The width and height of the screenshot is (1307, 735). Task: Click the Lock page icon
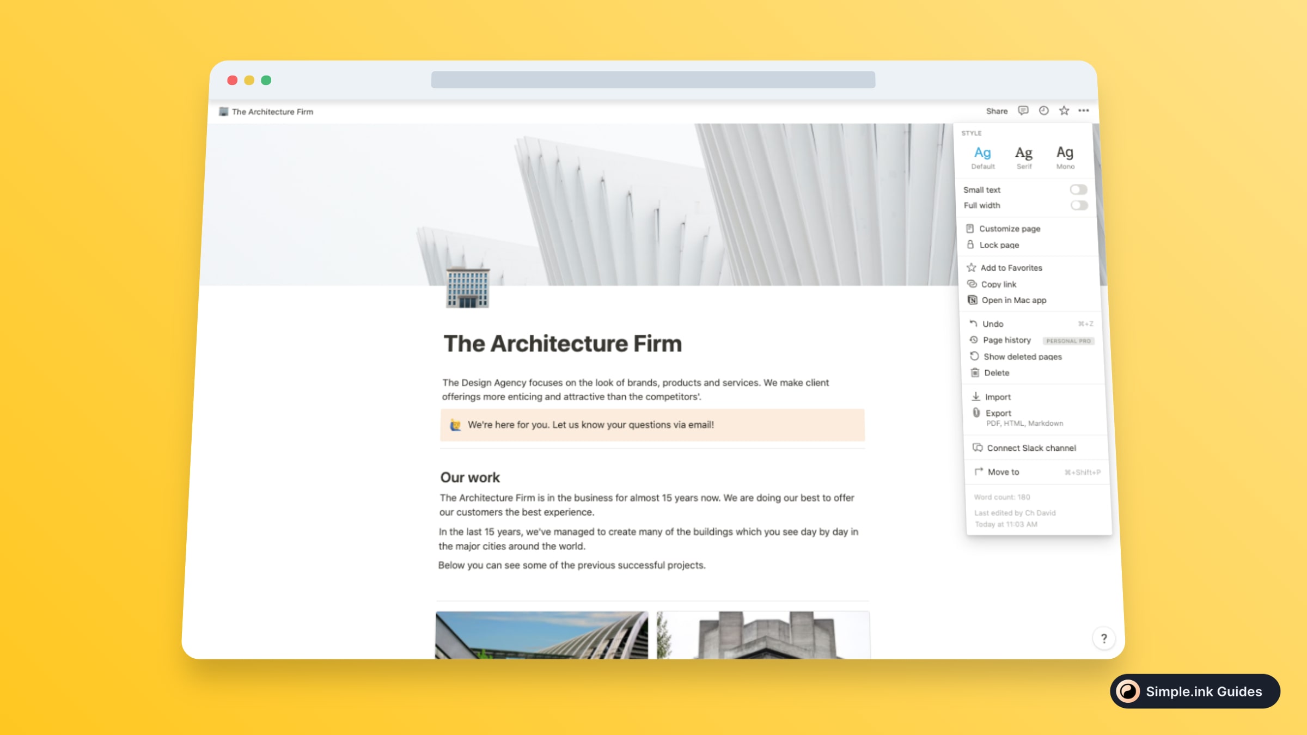(x=972, y=244)
